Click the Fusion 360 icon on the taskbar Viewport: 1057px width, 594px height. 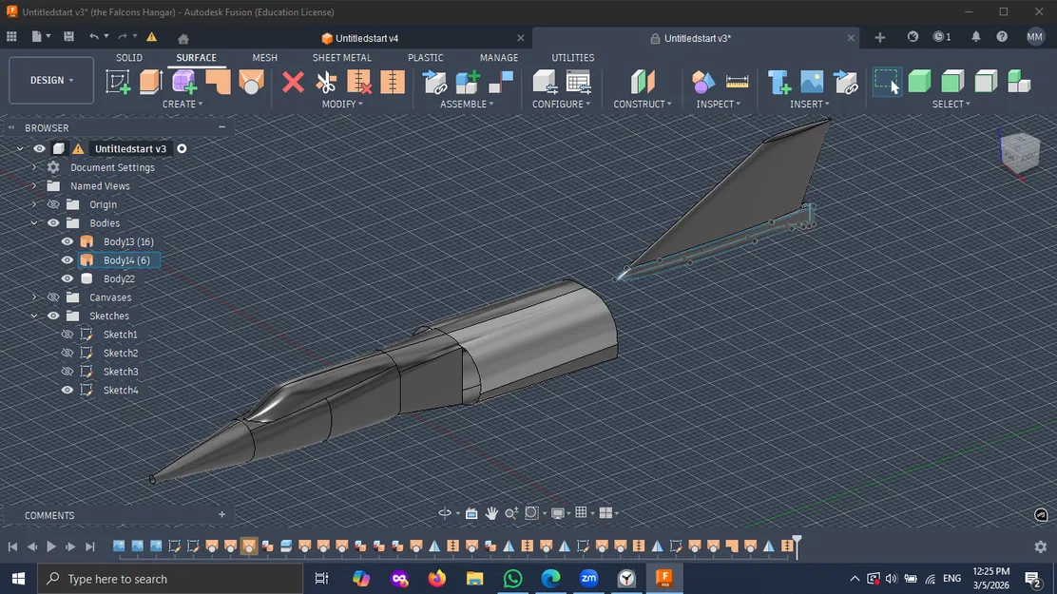pyautogui.click(x=664, y=578)
